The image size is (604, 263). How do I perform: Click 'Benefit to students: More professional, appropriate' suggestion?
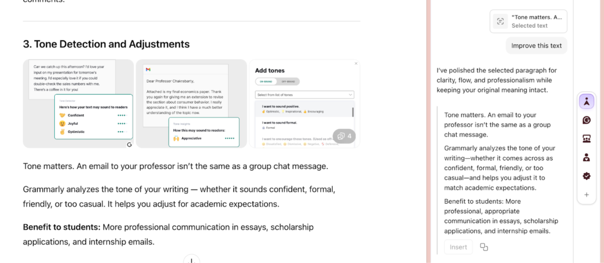point(501,216)
